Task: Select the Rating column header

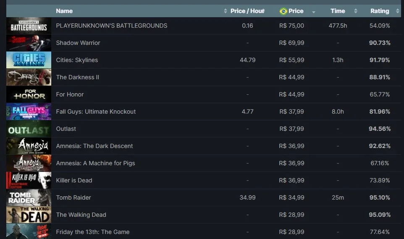Action: point(380,11)
